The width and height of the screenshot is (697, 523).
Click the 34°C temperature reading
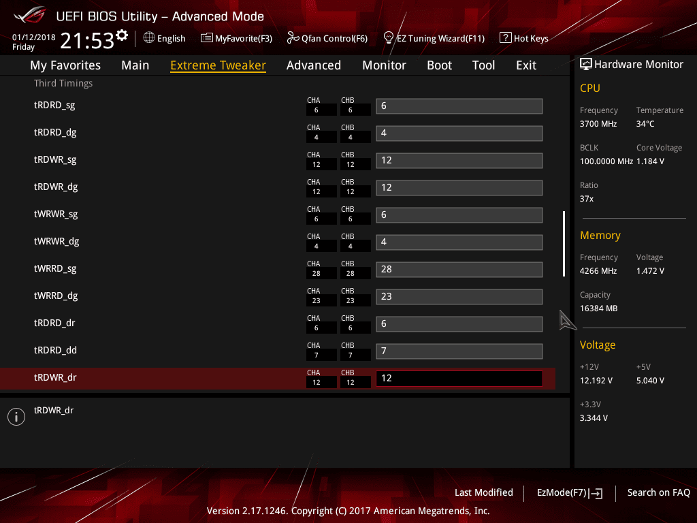(x=645, y=124)
